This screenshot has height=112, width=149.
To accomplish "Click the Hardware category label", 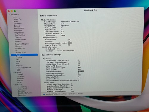I will 15,14.
